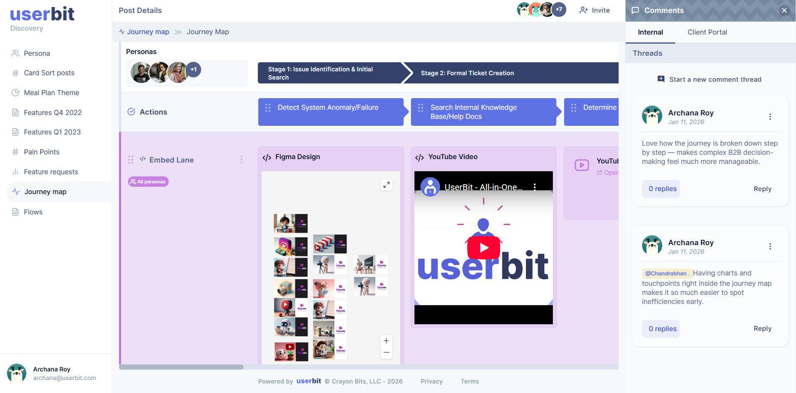The height and width of the screenshot is (393, 796).
Task: Select the Feature requests chart icon
Action: pos(16,172)
